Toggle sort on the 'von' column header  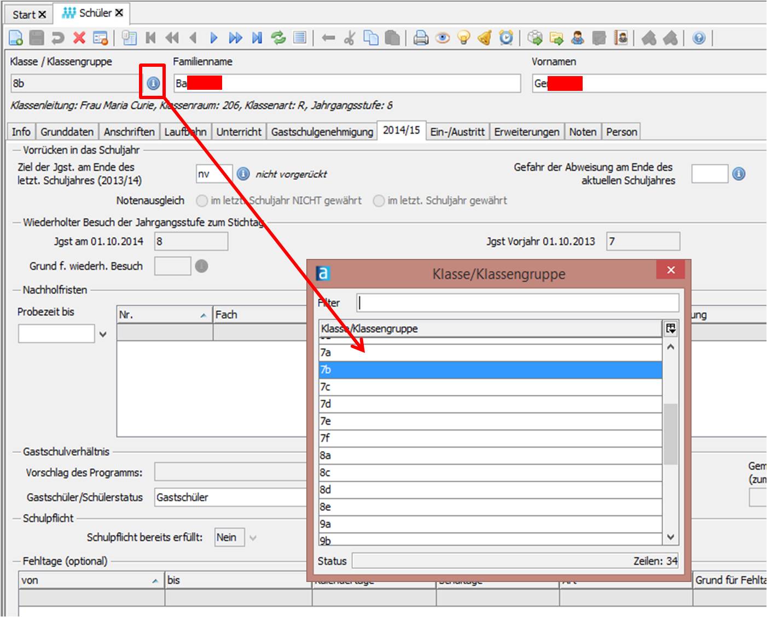click(92, 580)
